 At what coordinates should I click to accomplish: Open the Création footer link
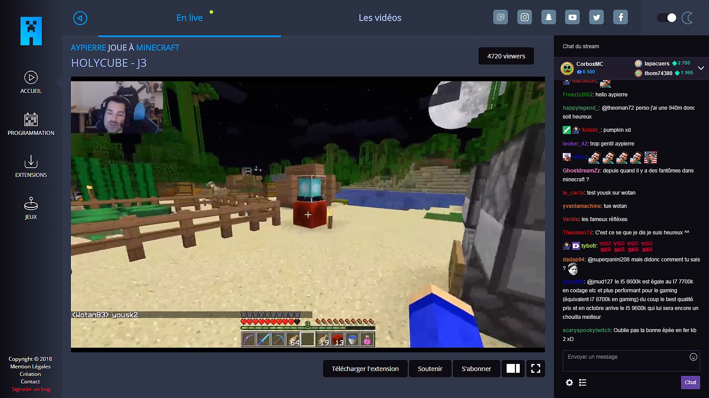[31, 374]
